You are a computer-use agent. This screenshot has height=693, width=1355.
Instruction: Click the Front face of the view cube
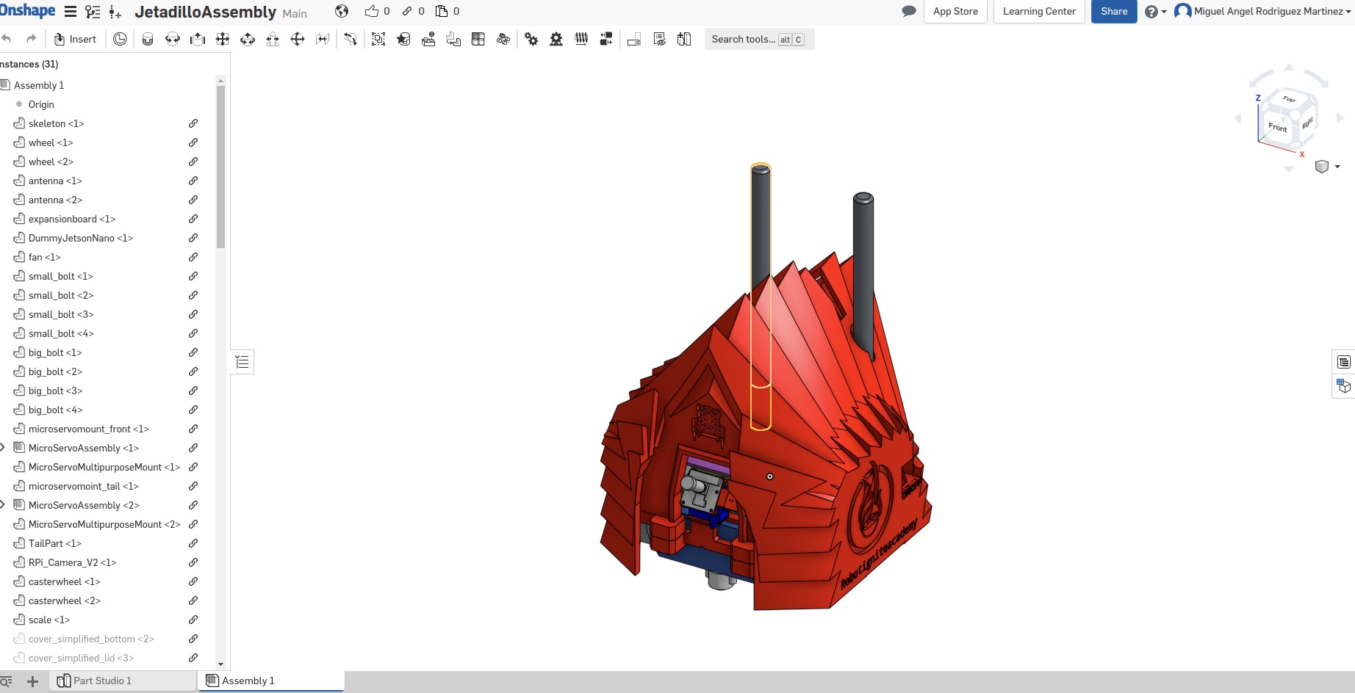coord(1278,127)
